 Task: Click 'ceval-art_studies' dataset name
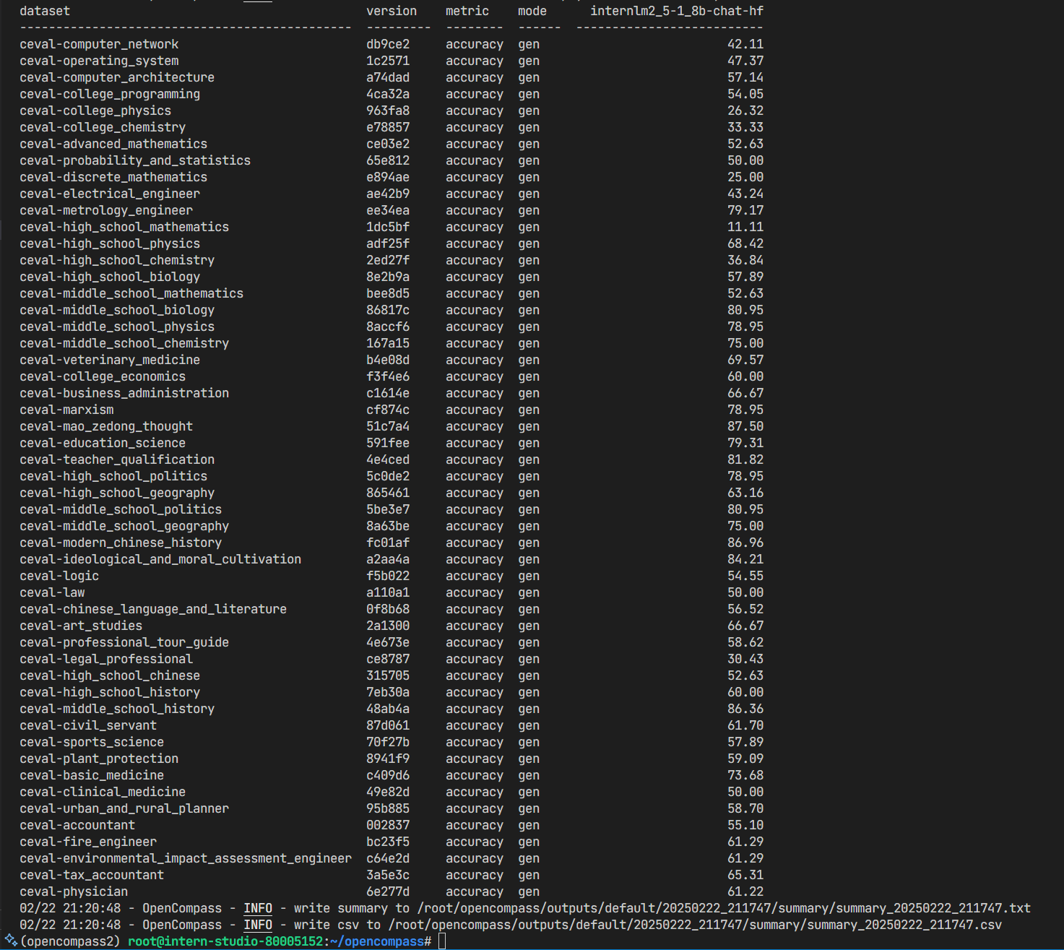(81, 626)
